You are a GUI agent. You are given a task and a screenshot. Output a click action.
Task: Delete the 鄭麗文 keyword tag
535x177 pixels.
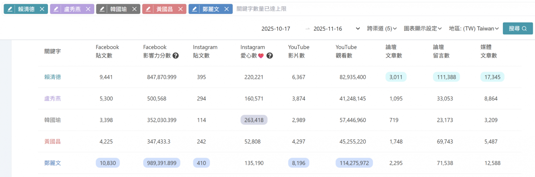point(227,9)
